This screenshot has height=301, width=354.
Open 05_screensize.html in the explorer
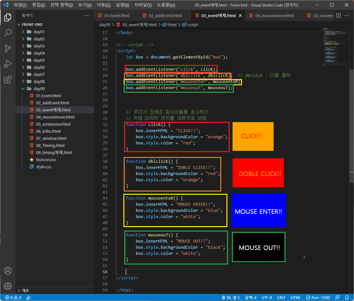(53, 124)
